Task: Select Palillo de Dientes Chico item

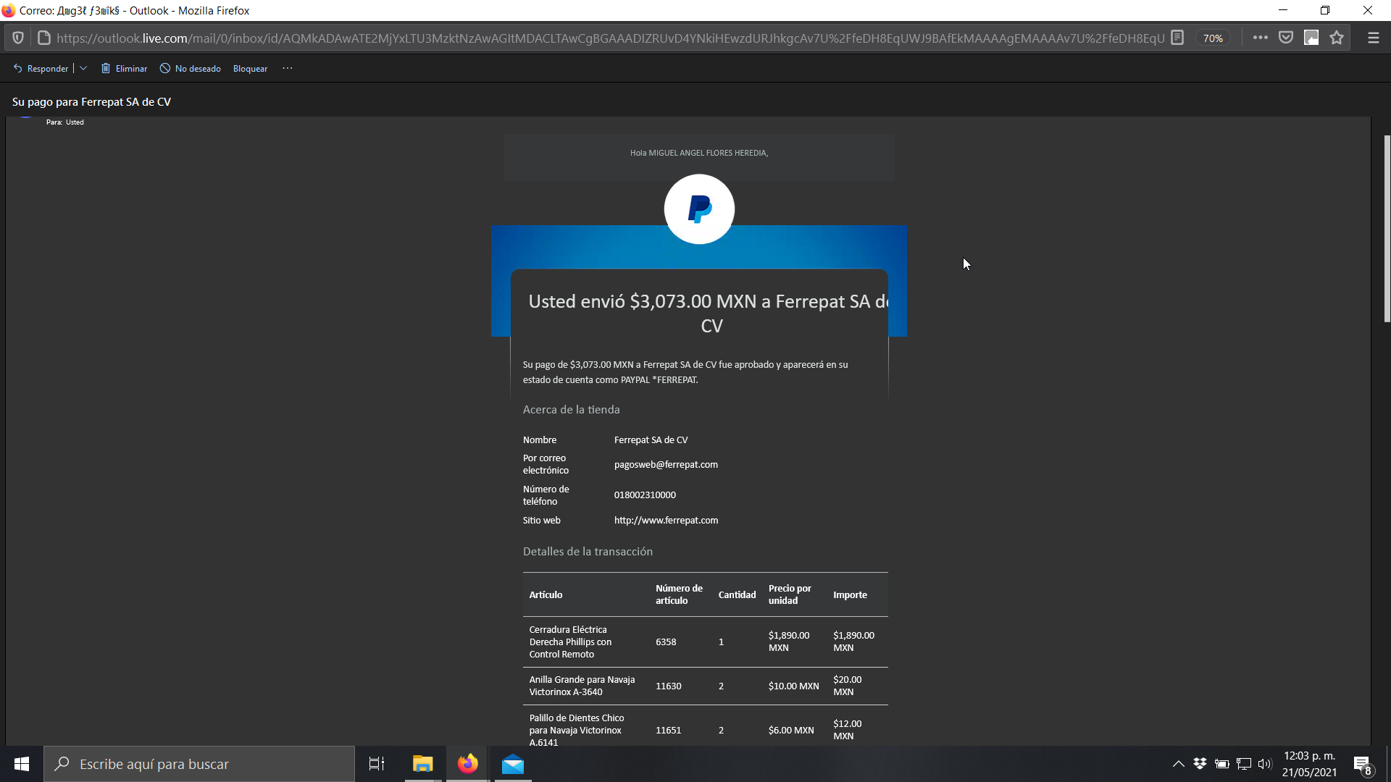Action: click(x=576, y=730)
